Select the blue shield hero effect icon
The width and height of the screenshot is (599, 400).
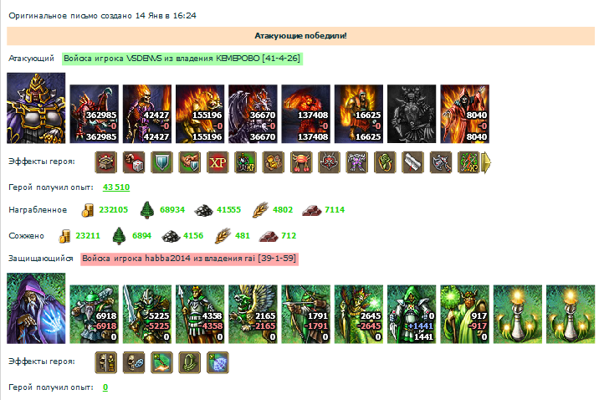coord(161,162)
